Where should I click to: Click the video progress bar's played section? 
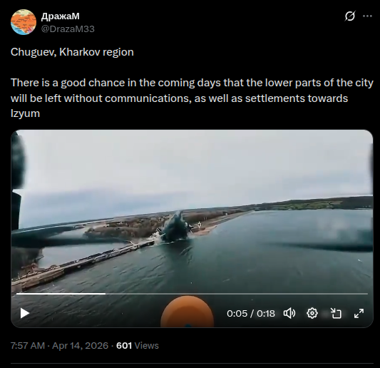[x=61, y=294]
